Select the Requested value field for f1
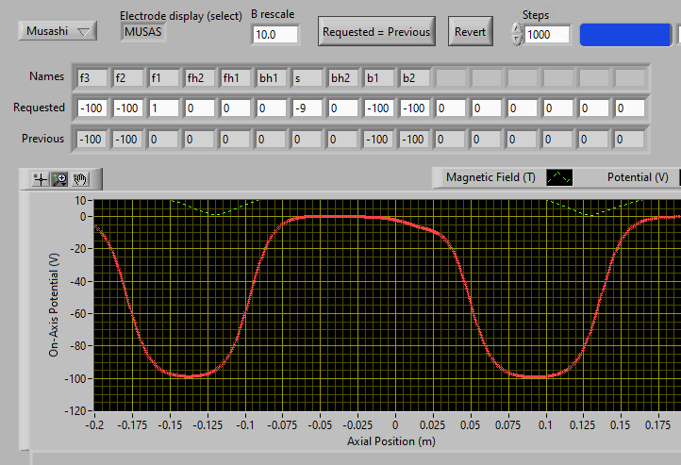Viewport: 681px width, 465px height. point(163,108)
